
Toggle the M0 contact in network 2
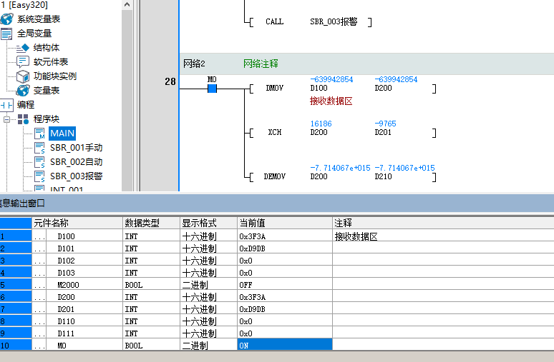(x=212, y=89)
